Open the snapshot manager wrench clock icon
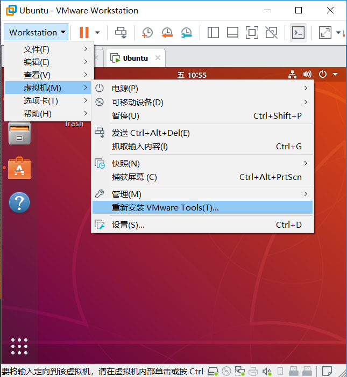Screen dimensions: 347x377 coord(186,33)
